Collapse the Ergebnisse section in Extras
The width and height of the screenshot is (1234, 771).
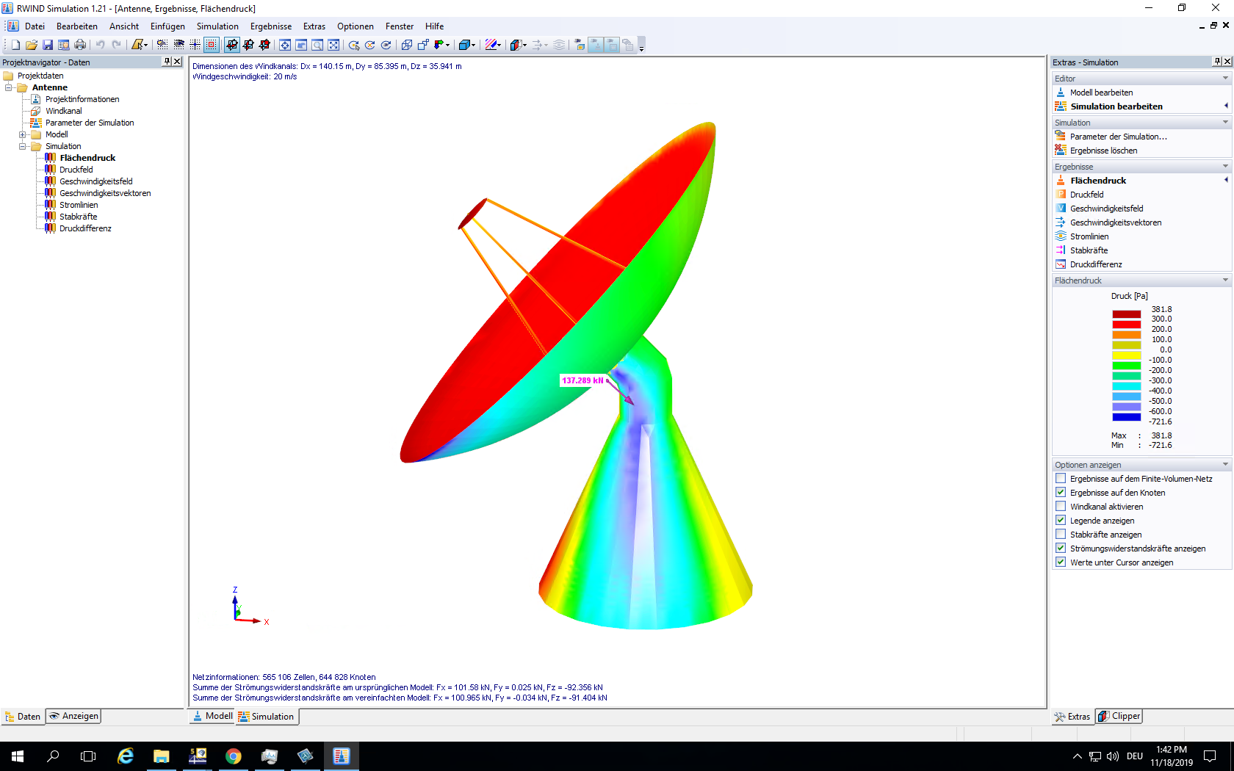[x=1225, y=167]
